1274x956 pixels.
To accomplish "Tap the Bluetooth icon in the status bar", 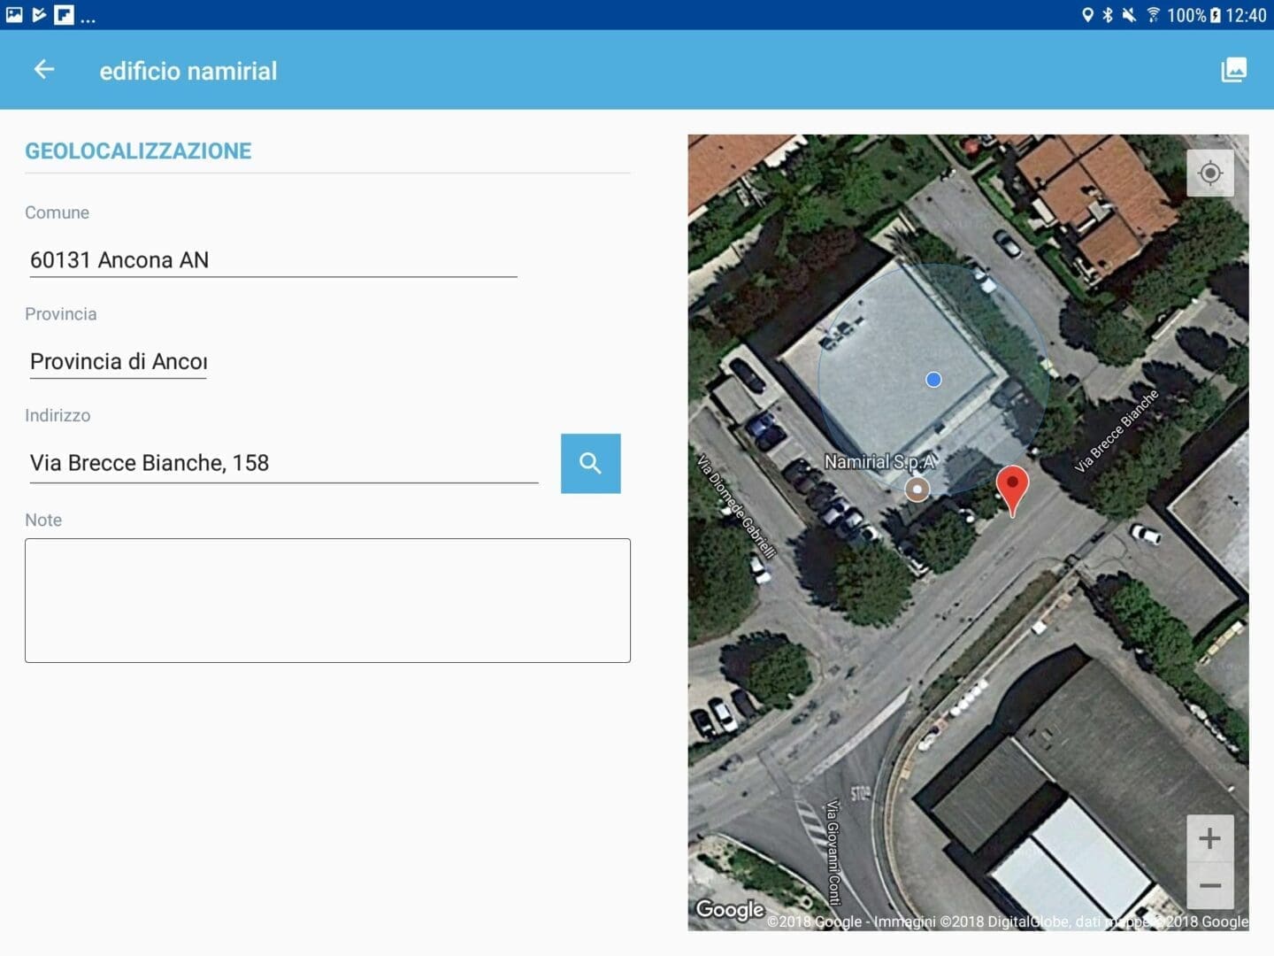I will point(1107,15).
